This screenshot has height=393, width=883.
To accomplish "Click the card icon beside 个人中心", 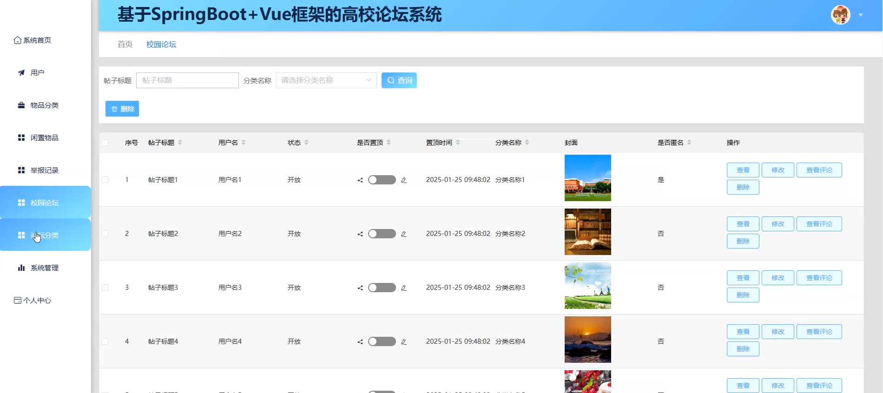I will pos(18,301).
